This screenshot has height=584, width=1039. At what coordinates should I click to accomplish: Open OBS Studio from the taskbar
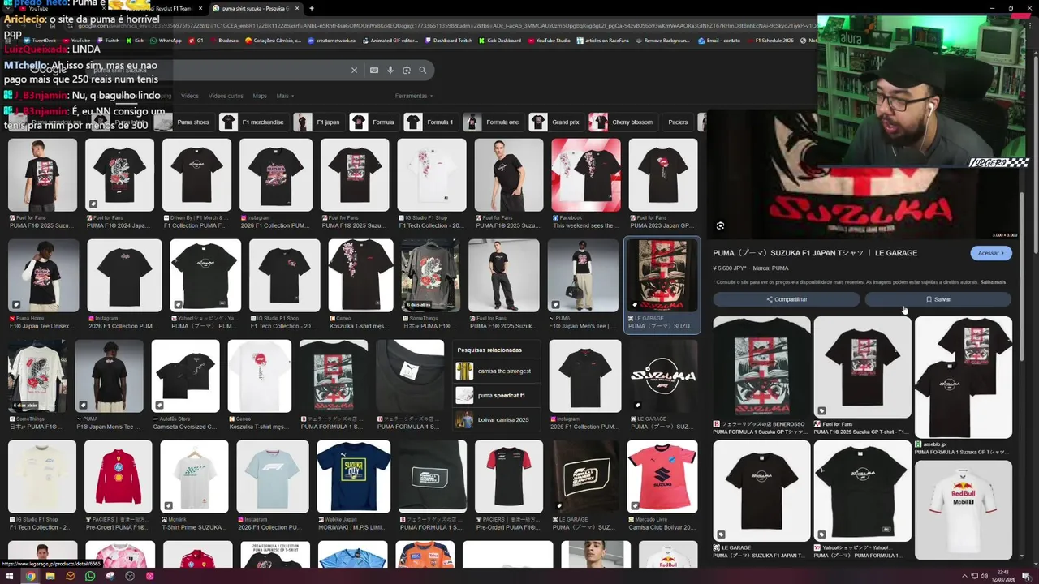tap(130, 576)
